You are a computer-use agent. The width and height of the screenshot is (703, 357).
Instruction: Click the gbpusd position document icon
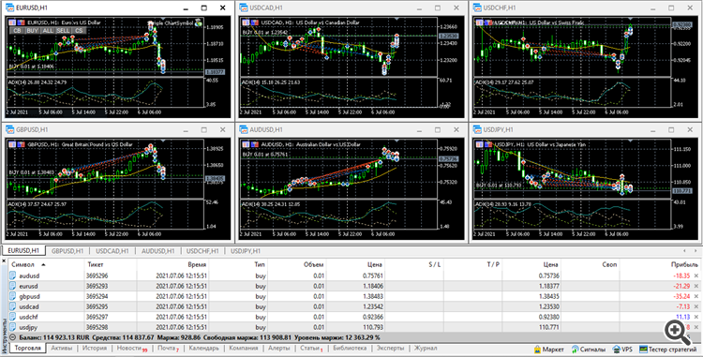(13, 296)
